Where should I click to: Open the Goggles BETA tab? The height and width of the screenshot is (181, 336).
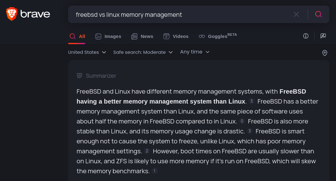click(218, 36)
